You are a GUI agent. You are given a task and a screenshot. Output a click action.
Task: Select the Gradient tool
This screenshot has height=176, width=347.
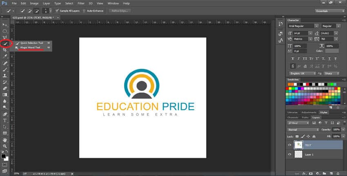click(4, 95)
